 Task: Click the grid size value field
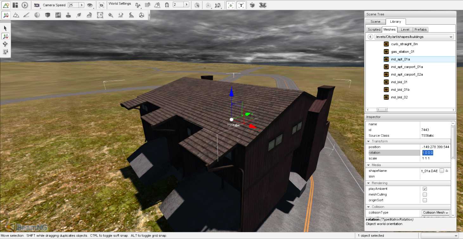pos(178,5)
